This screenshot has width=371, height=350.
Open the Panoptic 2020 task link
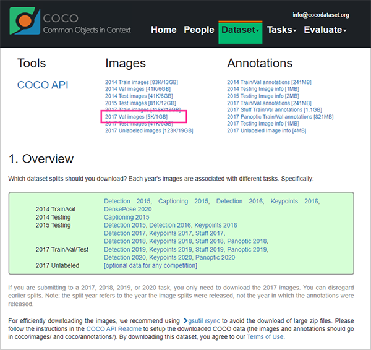click(215, 257)
